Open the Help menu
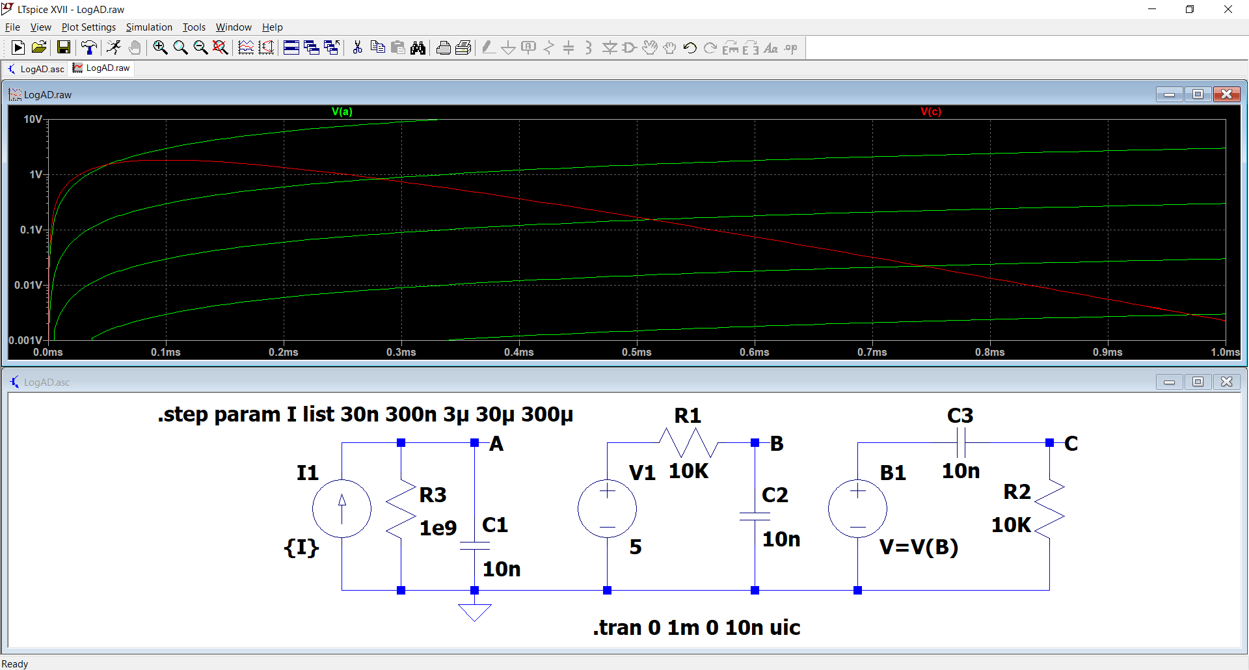The width and height of the screenshot is (1249, 670). click(x=273, y=27)
